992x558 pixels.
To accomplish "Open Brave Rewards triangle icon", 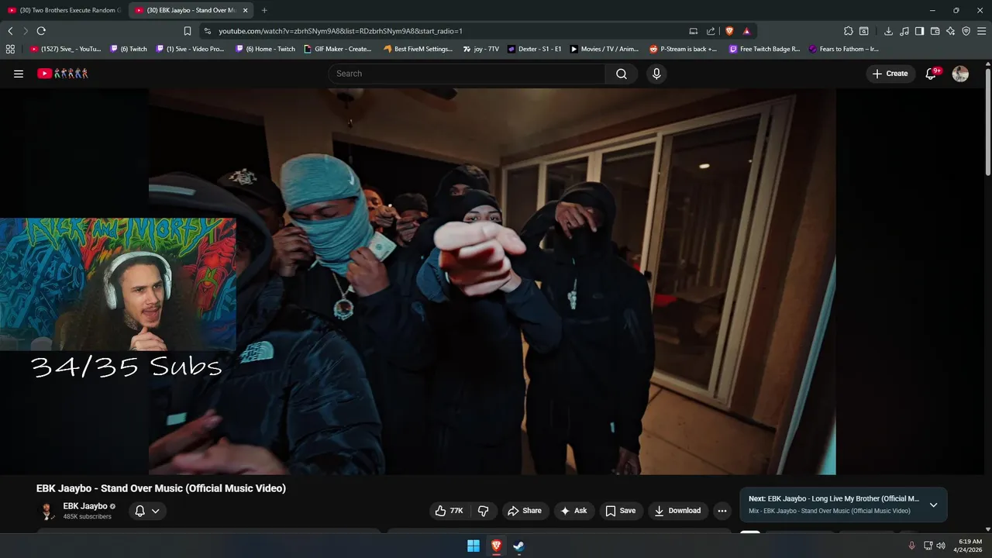I will click(x=746, y=31).
